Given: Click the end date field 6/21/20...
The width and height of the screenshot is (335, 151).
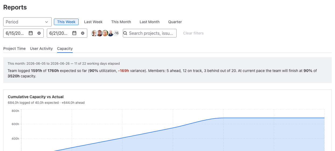Looking at the screenshot, I should [67, 33].
